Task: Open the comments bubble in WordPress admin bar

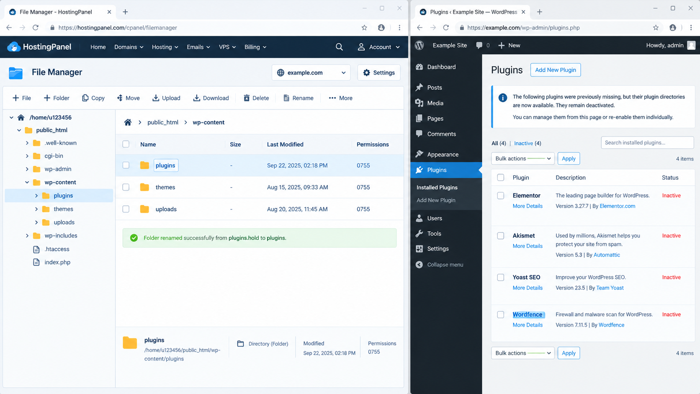Action: (x=479, y=45)
